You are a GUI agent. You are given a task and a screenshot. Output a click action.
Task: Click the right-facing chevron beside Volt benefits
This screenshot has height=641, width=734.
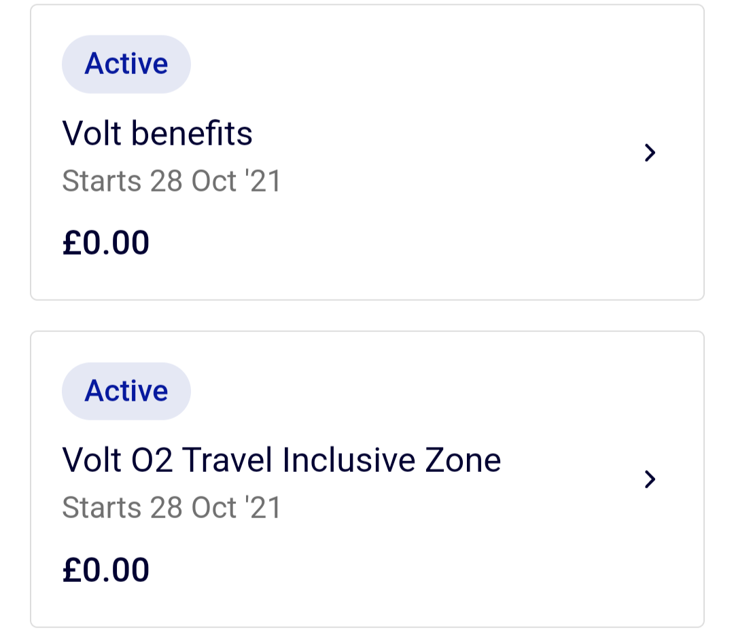pos(650,153)
